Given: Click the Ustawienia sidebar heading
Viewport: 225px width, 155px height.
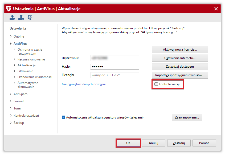Looking at the screenshot, I should pos(18,28).
